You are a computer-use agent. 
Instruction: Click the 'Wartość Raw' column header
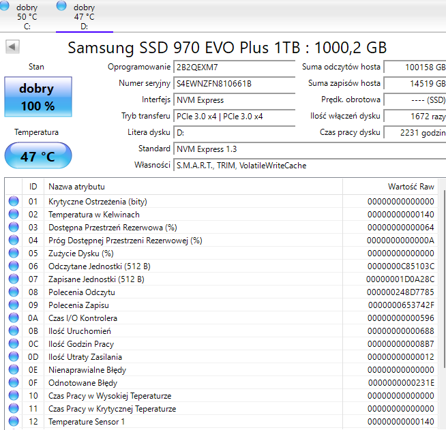411,187
